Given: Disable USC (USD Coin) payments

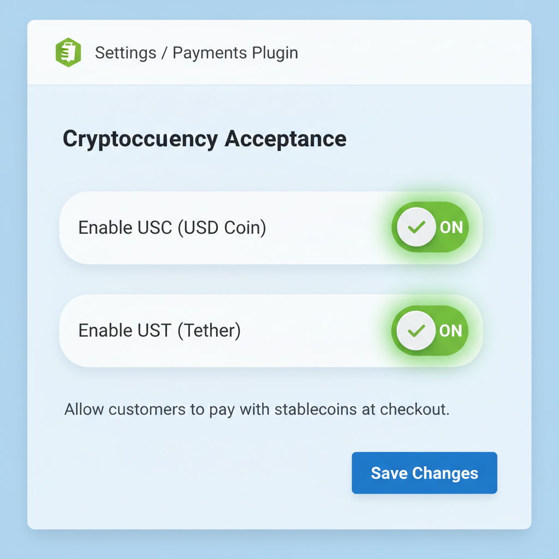Looking at the screenshot, I should (x=430, y=228).
